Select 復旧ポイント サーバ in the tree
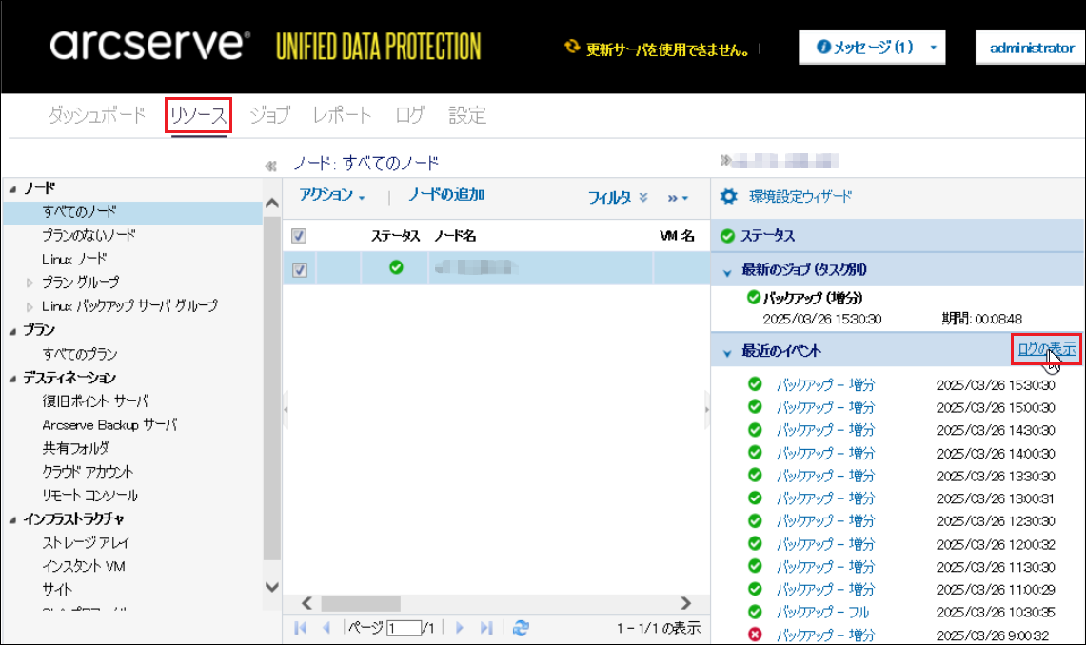 click(95, 401)
